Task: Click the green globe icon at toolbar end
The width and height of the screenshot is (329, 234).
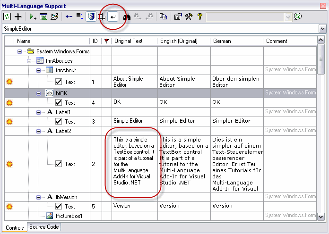Action: pyautogui.click(x=297, y=17)
